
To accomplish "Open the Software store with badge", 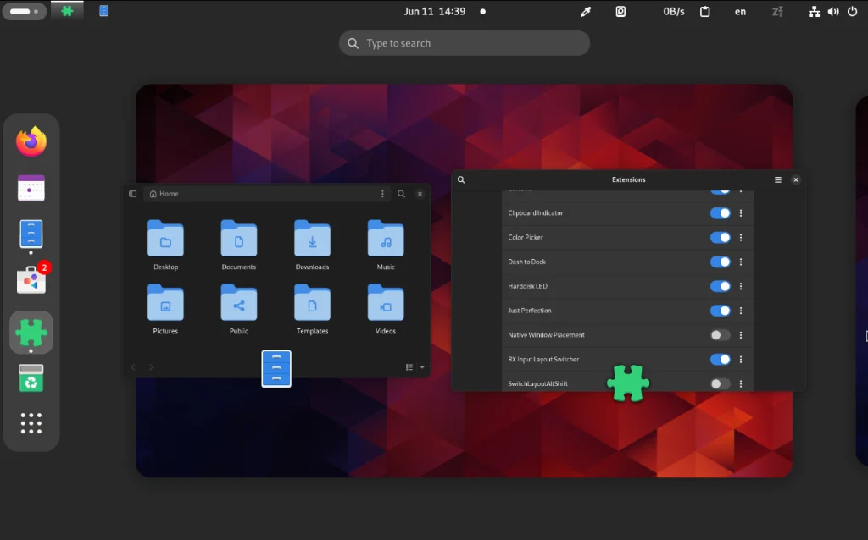I will [31, 280].
